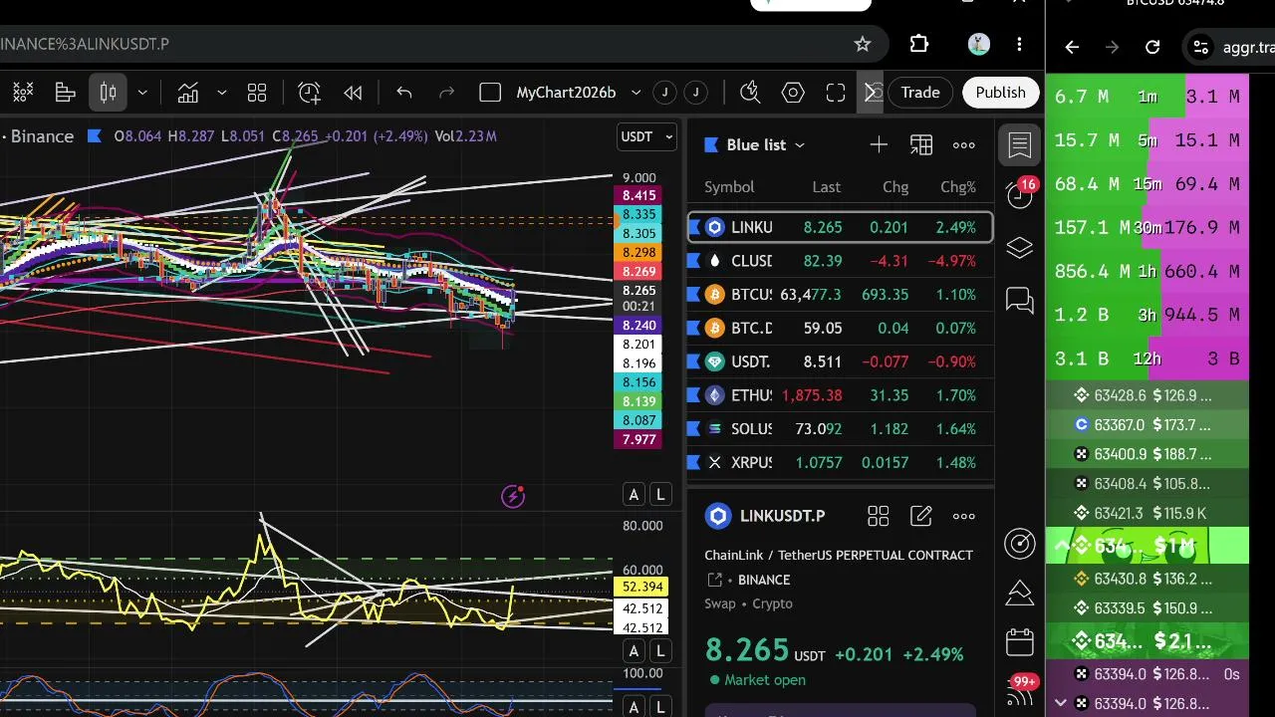
Task: Sort the watchlist by Chg column
Action: point(895,187)
